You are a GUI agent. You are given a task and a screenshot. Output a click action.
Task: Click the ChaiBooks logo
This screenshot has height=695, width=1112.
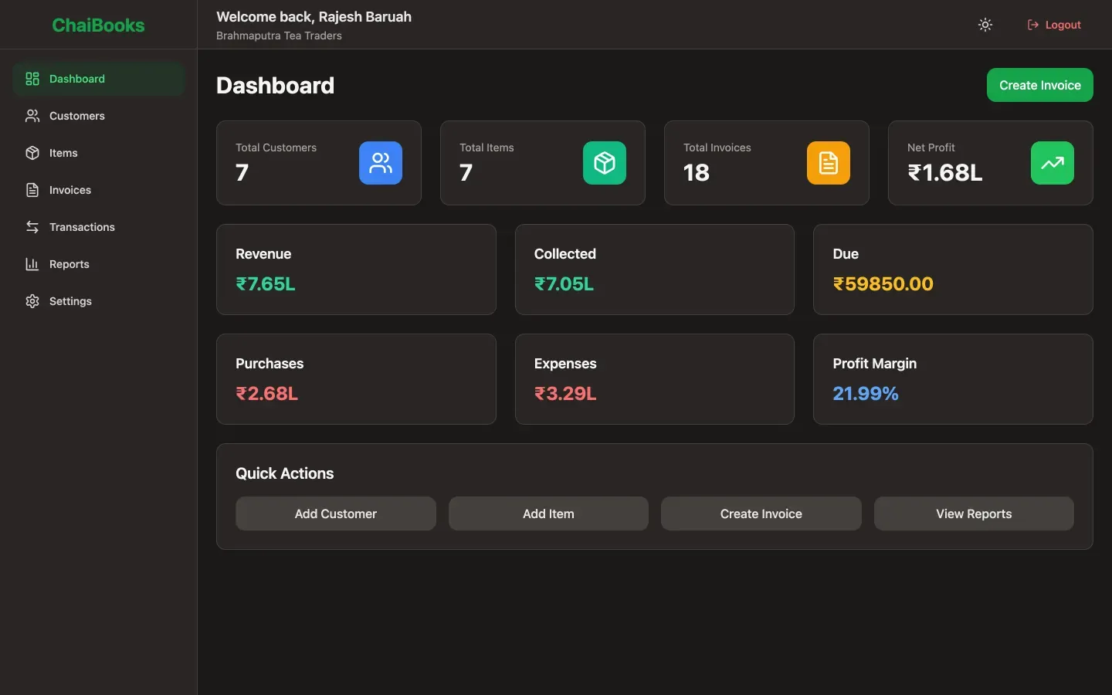click(98, 25)
